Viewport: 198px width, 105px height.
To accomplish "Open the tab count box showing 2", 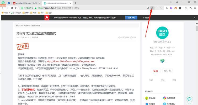I will (171, 2).
